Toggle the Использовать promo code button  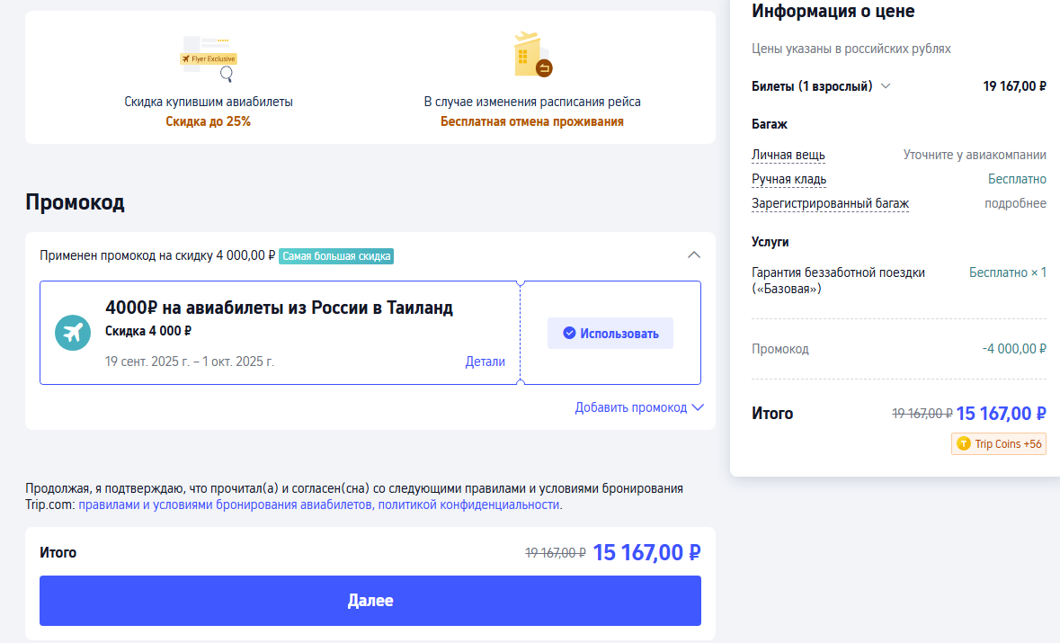[610, 333]
